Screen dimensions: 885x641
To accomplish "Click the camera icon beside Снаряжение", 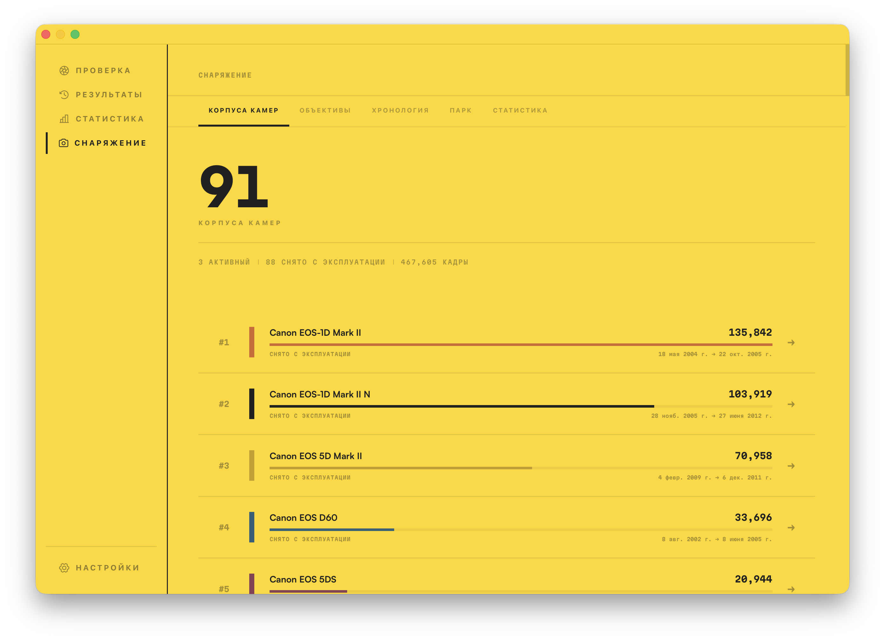I will point(63,143).
